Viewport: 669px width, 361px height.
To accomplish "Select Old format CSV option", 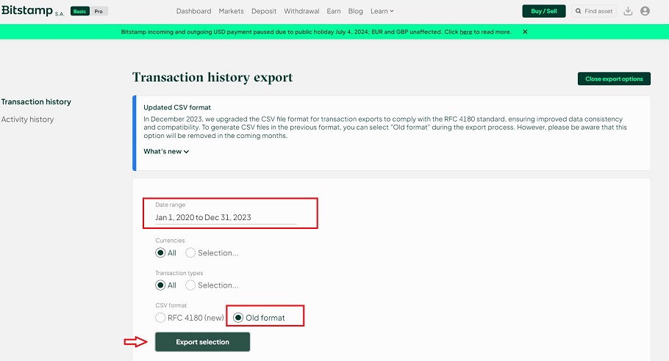I will [x=238, y=318].
